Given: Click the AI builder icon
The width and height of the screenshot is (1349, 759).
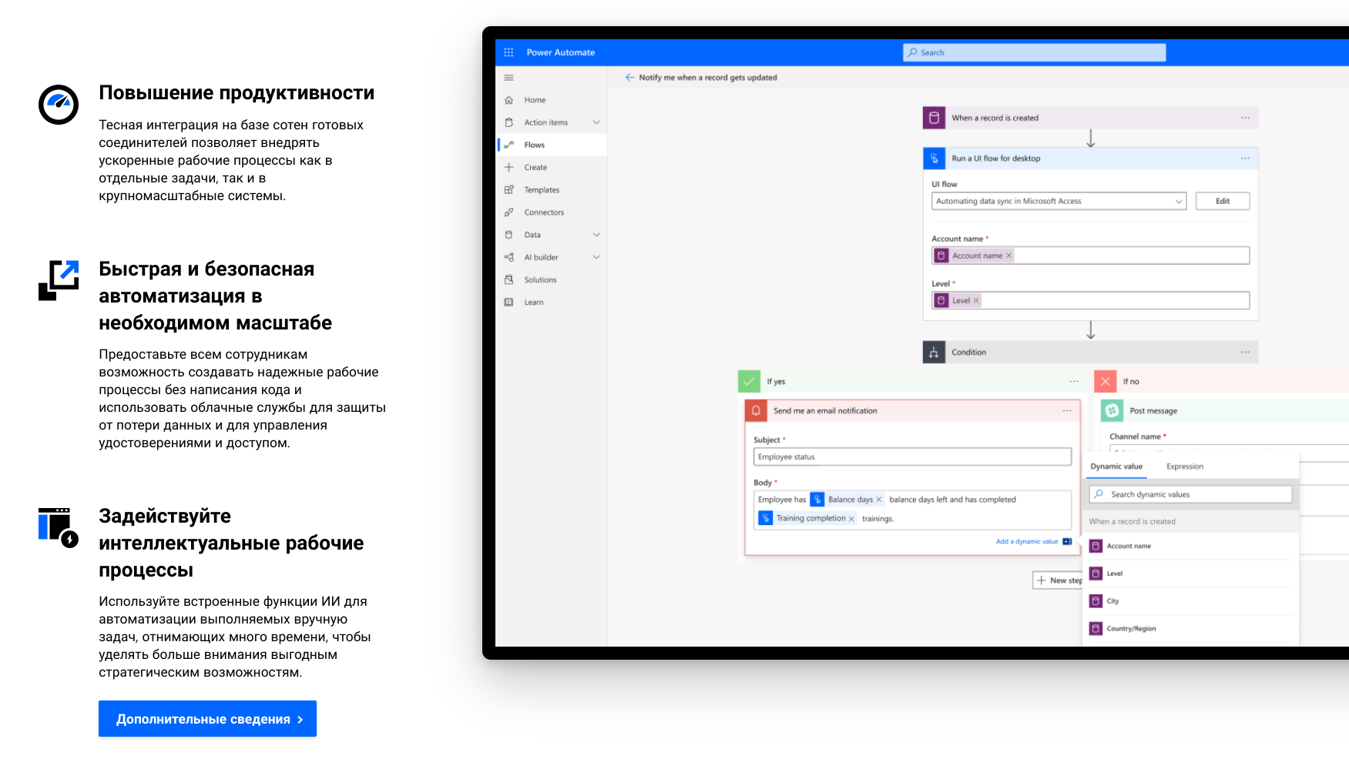Looking at the screenshot, I should [x=508, y=257].
